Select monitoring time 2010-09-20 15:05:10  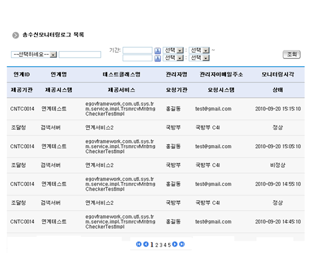[x=278, y=146]
